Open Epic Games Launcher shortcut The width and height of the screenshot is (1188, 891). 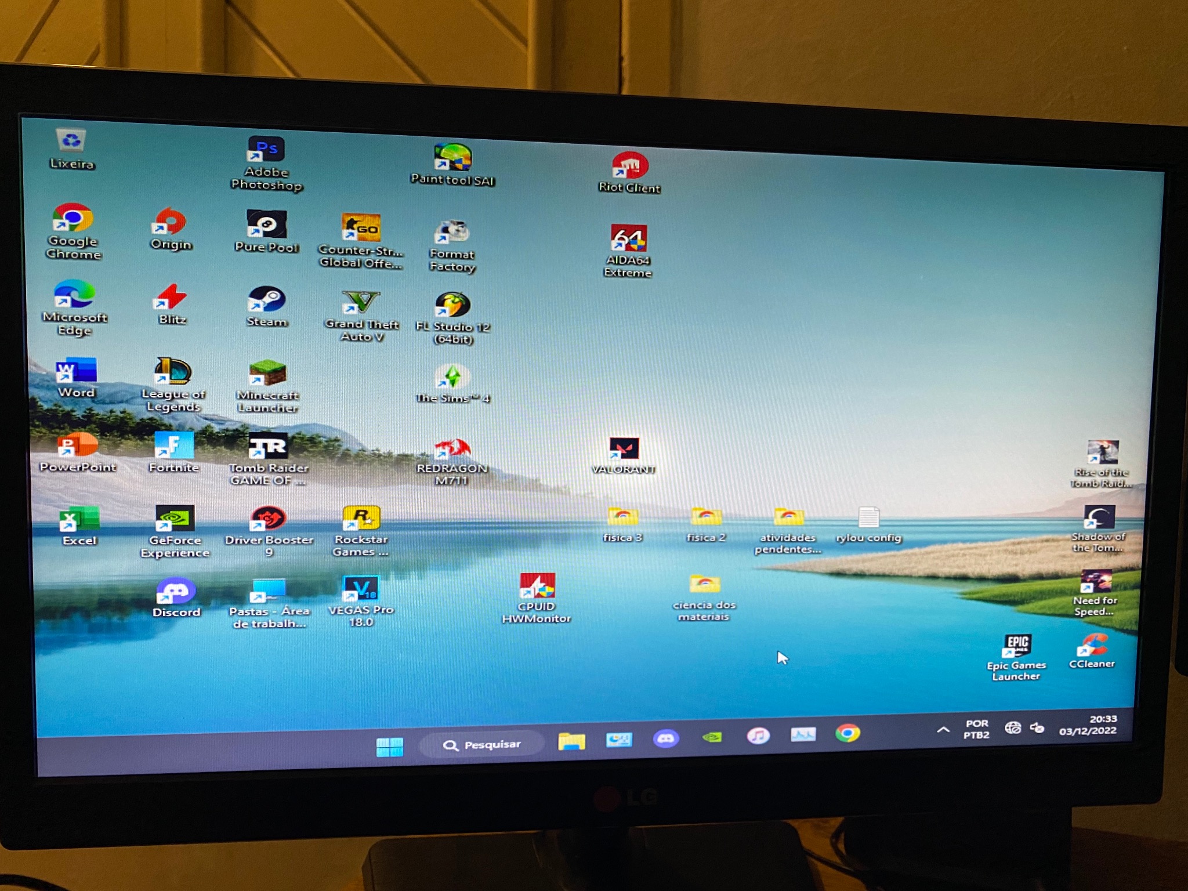[1016, 657]
